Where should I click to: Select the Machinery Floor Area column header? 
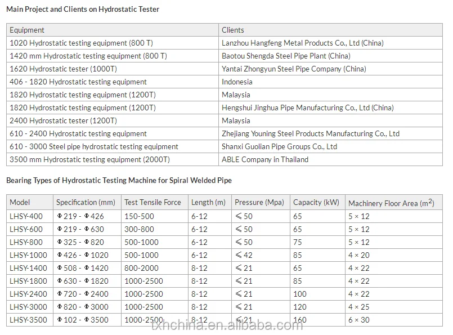391,203
